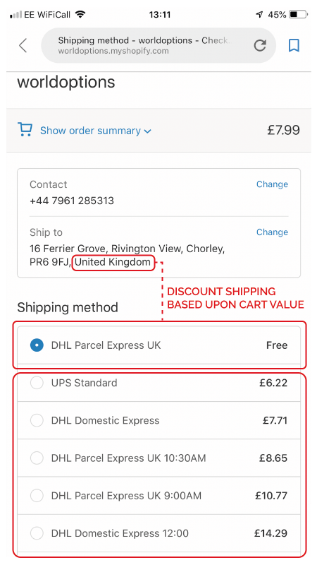
Task: Open bookmarks with the bookmark icon
Action: 294,45
